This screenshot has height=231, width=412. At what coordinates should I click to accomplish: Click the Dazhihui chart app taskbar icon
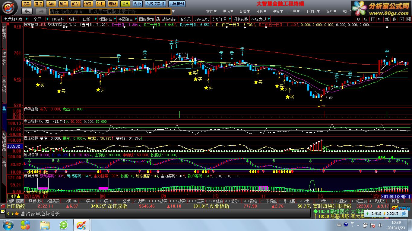pyautogui.click(x=82, y=225)
